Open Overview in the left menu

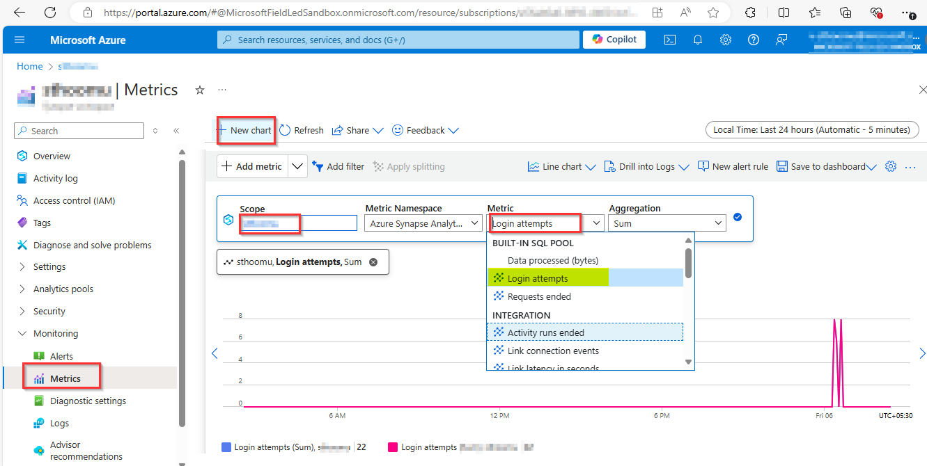click(x=52, y=156)
